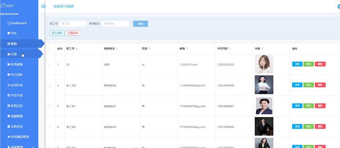Select email cell 773890007@qq.com
Viewport: 340px width, 148px height.
click(x=193, y=106)
